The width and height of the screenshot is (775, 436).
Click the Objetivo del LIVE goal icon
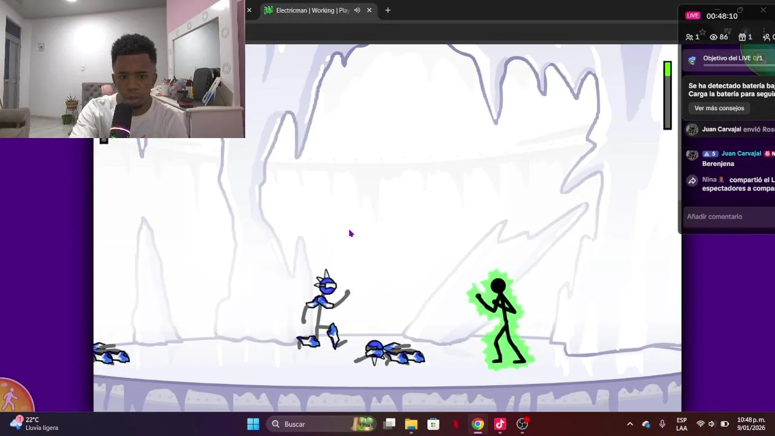coord(692,59)
